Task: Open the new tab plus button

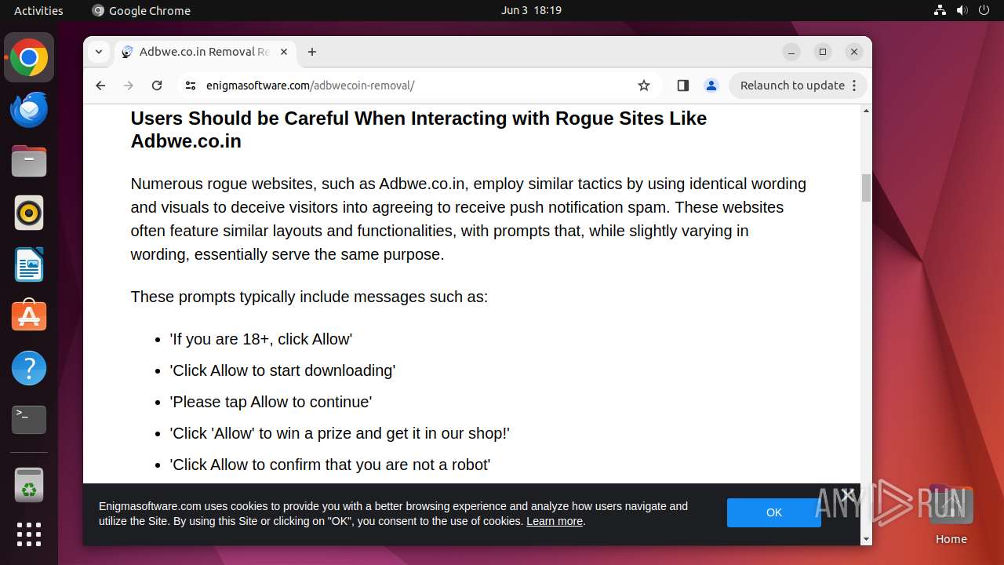Action: (x=312, y=52)
